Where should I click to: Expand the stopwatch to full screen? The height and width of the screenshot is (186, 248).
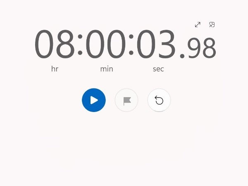198,25
